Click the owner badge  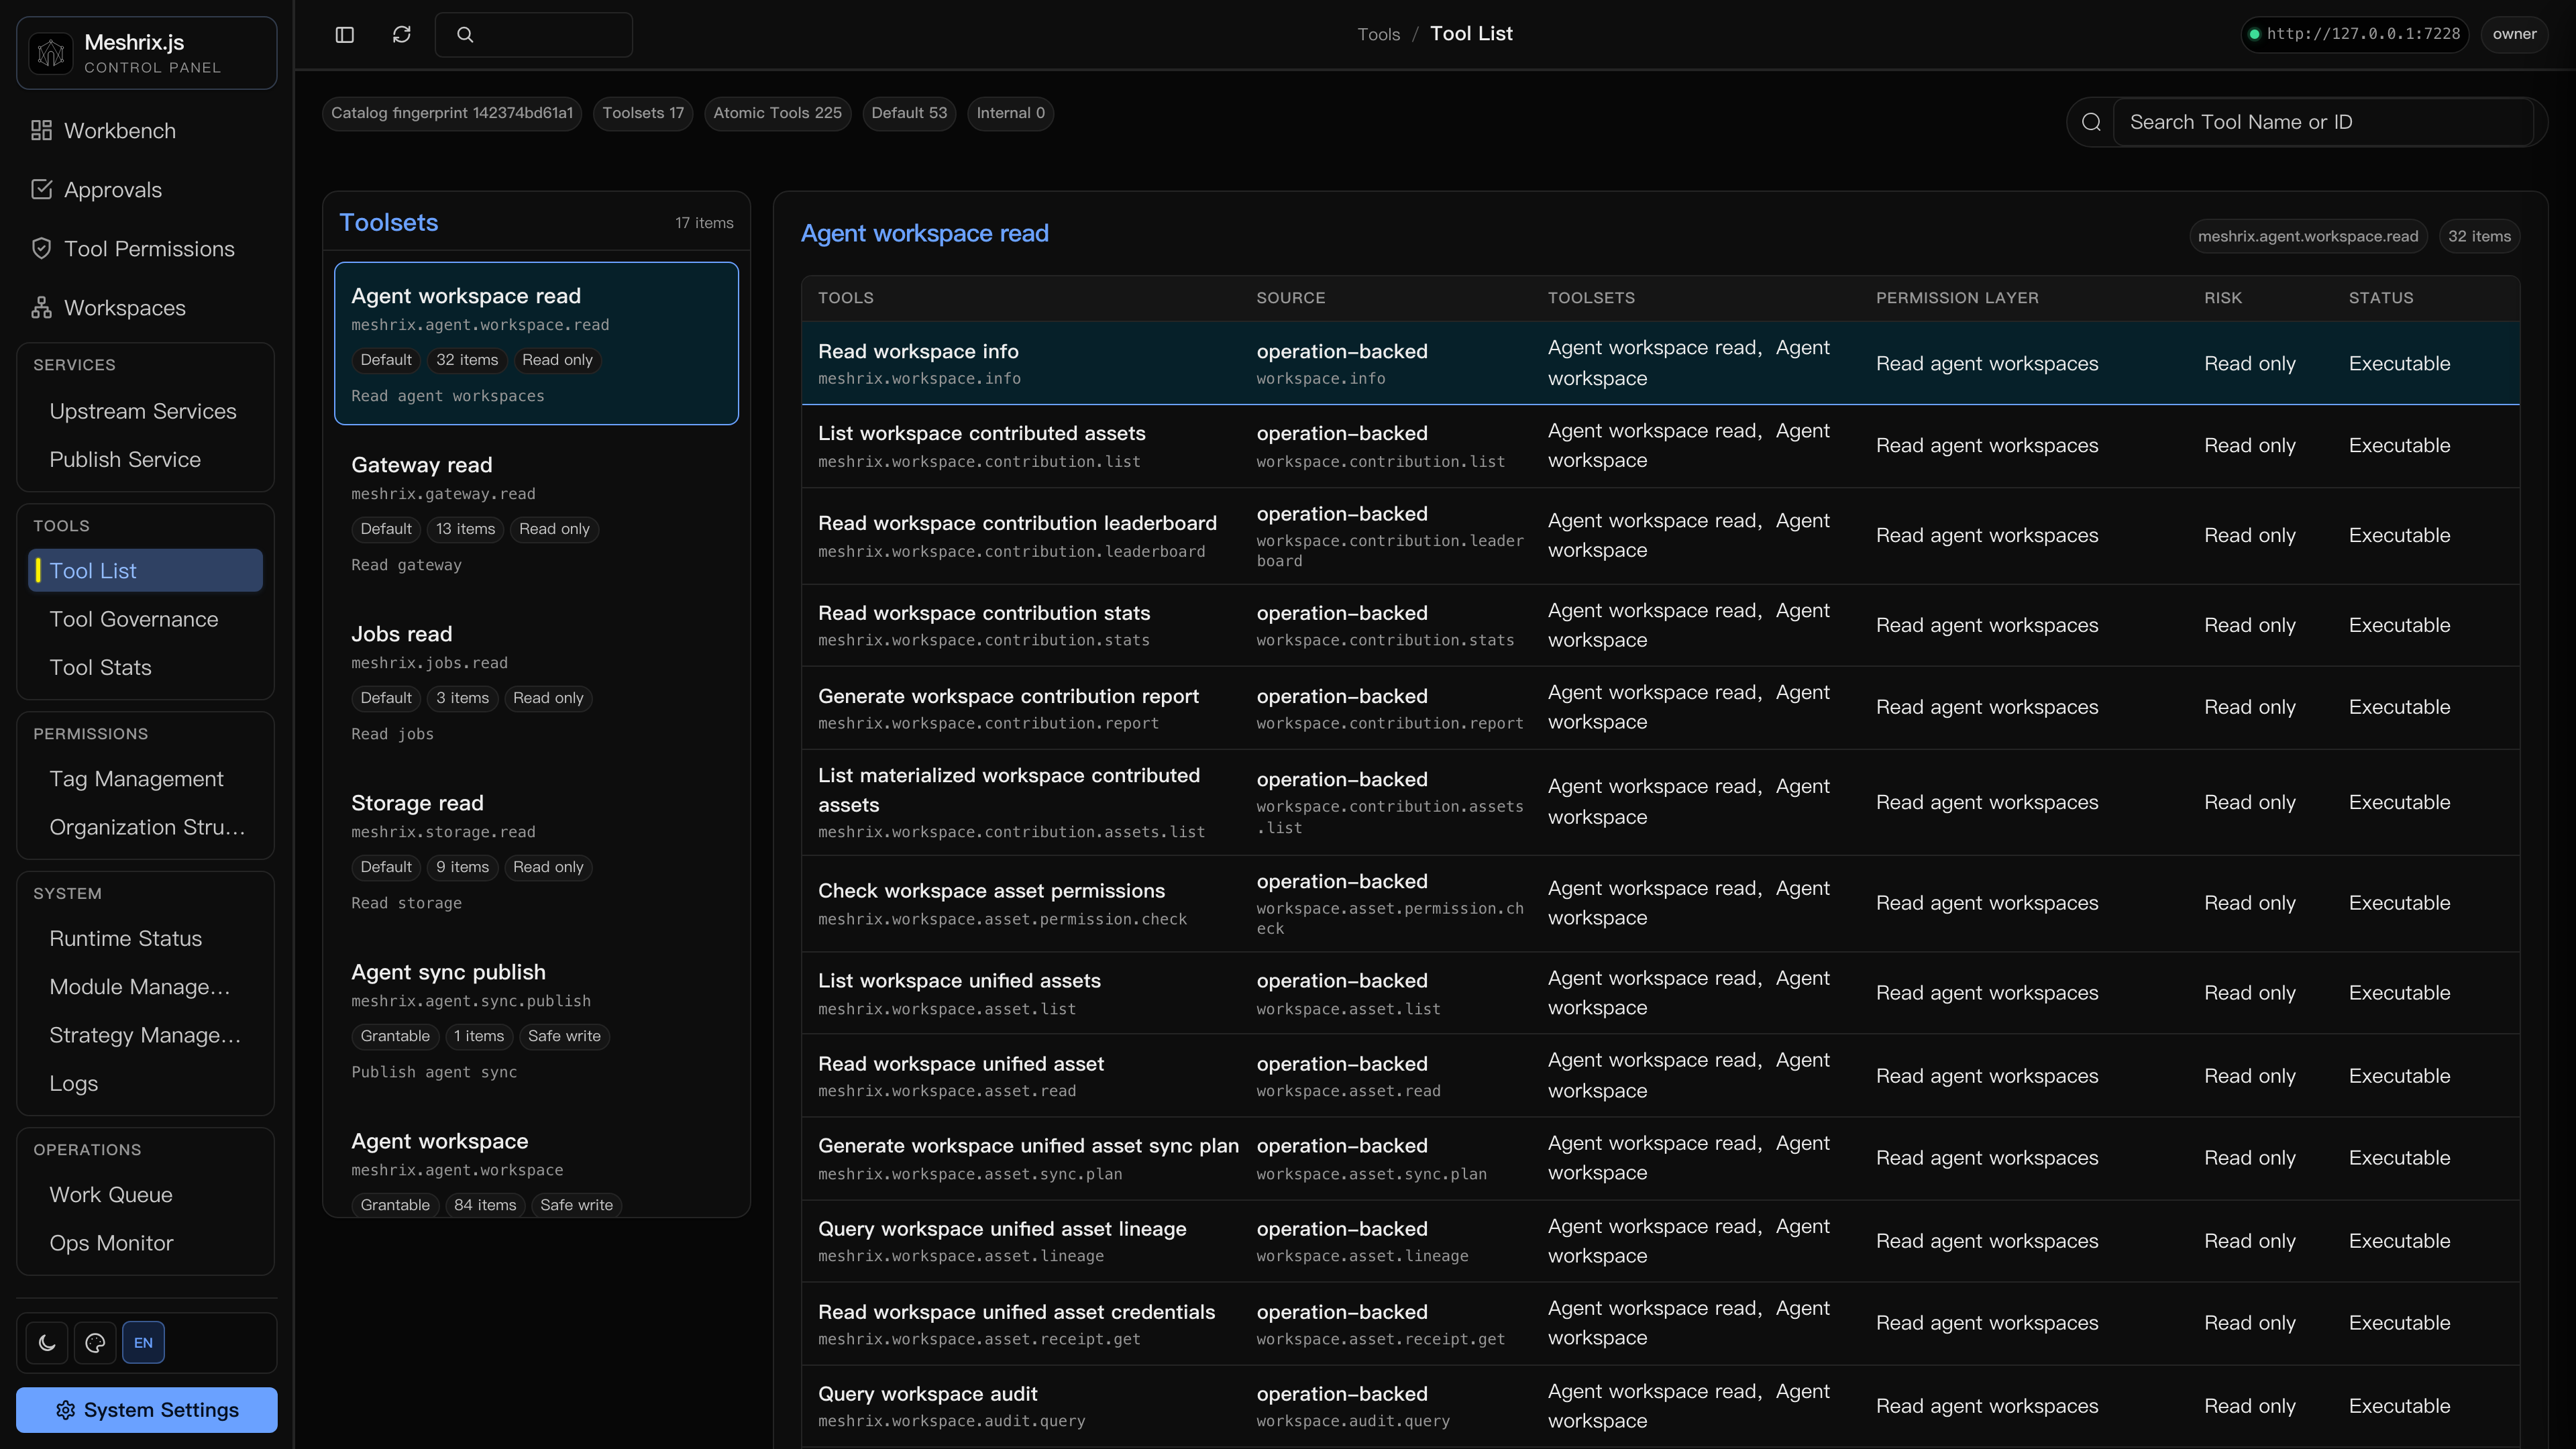coord(2514,35)
